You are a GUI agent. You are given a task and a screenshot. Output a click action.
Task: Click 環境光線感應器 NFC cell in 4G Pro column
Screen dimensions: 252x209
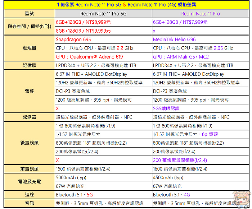click(201, 117)
